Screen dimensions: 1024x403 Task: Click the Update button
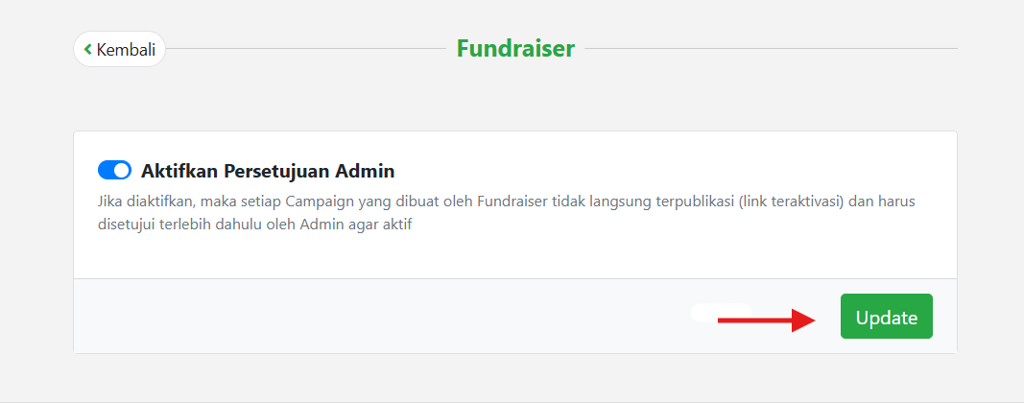pyautogui.click(x=886, y=317)
